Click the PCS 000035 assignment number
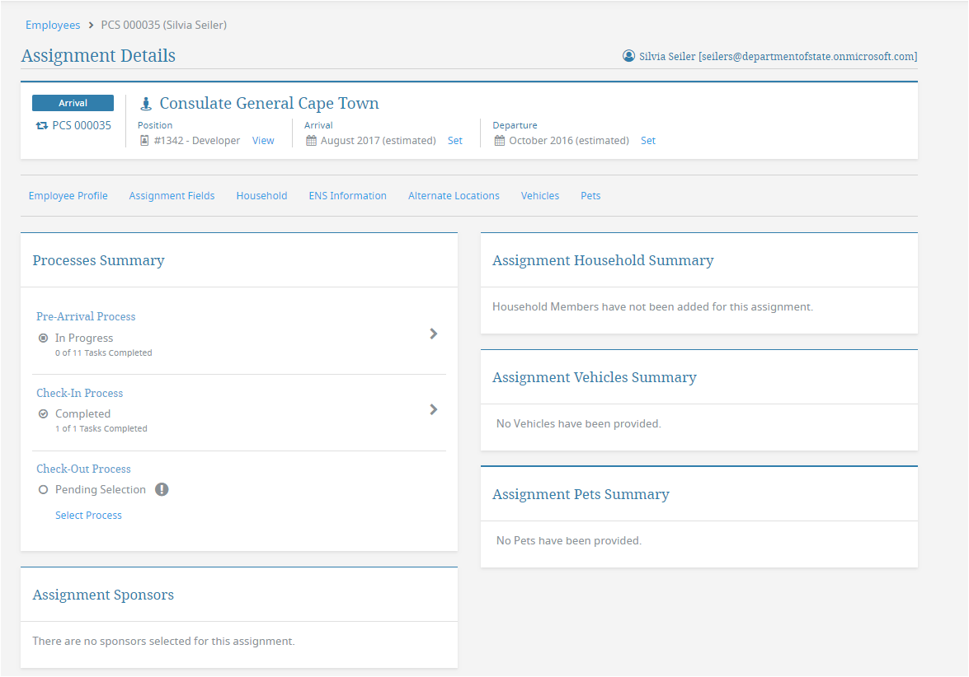 pyautogui.click(x=82, y=125)
